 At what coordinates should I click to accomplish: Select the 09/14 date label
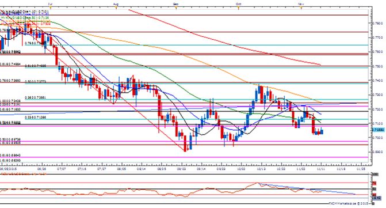pyautogui.click(x=201, y=169)
